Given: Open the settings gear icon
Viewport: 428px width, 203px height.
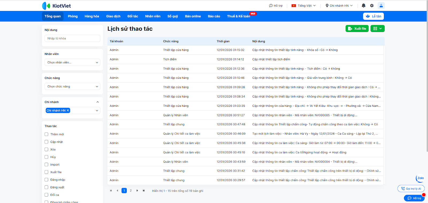Looking at the screenshot, I should tap(372, 6).
